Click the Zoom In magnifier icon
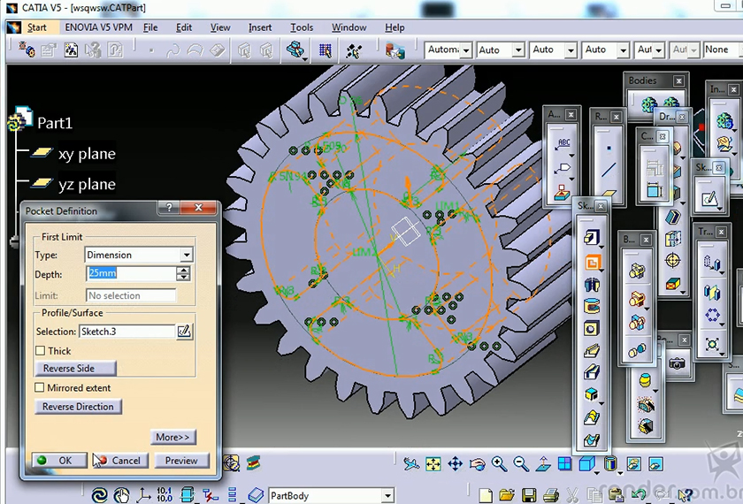Image resolution: width=743 pixels, height=504 pixels. point(499,463)
